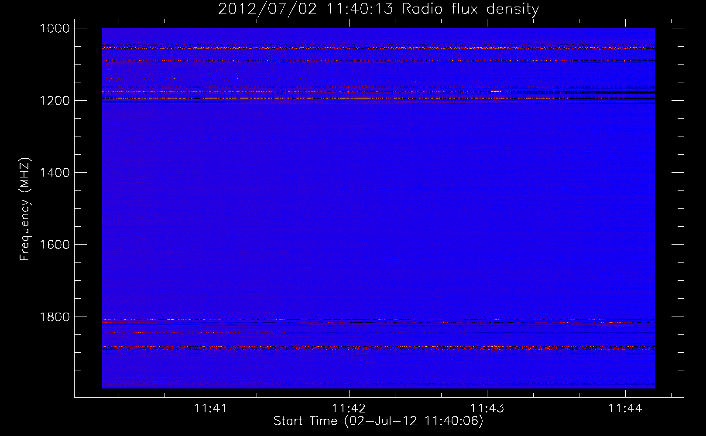Click the '1400' frequency axis label
The width and height of the screenshot is (706, 436).
(55, 173)
